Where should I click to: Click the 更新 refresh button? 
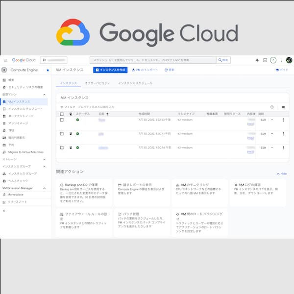click(170, 70)
